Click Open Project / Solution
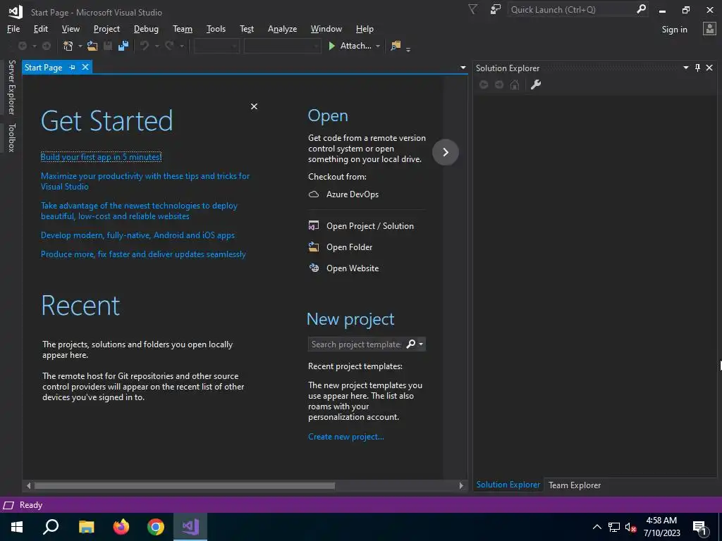The image size is (722, 541). point(369,226)
